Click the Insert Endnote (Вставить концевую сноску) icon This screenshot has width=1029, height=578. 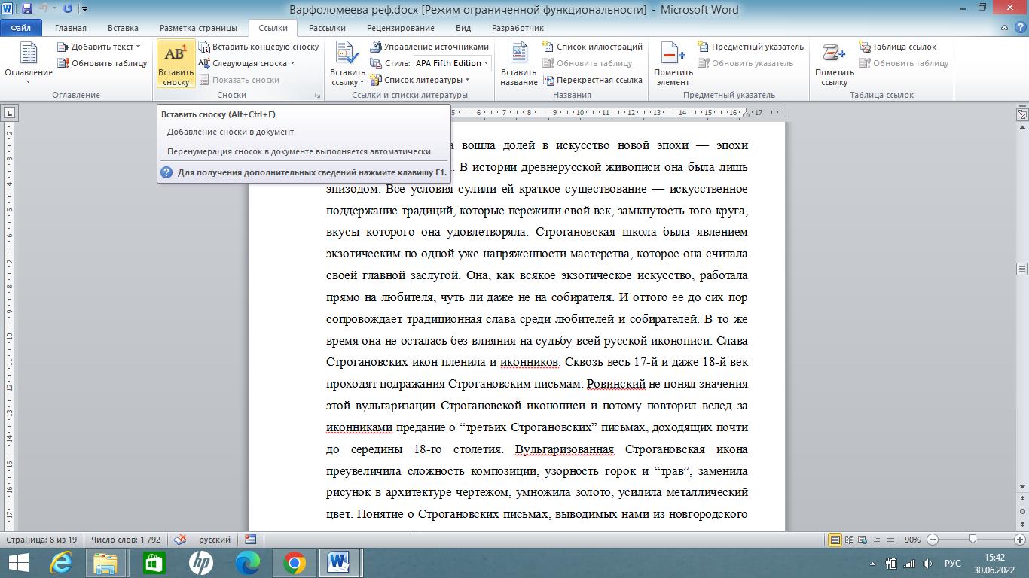pos(204,47)
